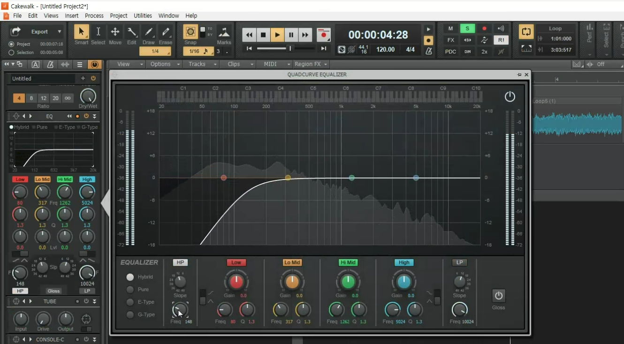Pick the Edit tool
Viewport: 624px width, 344px height.
click(x=132, y=32)
